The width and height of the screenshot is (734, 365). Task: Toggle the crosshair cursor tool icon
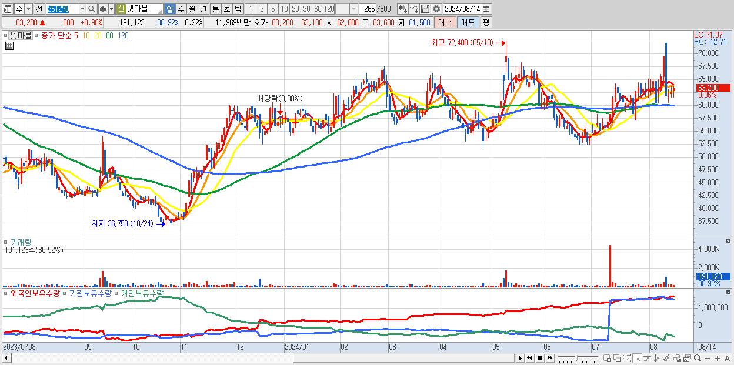638,358
